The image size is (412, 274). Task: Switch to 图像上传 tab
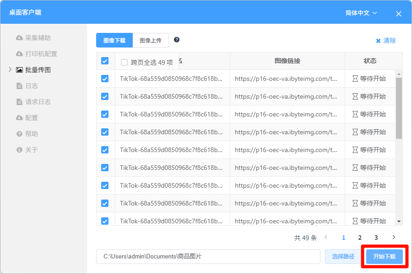[x=151, y=40]
